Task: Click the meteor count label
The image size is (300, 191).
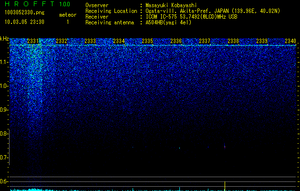Action: click(68, 15)
